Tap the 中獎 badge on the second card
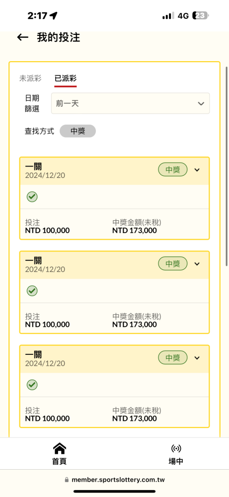The image size is (229, 497). [173, 263]
